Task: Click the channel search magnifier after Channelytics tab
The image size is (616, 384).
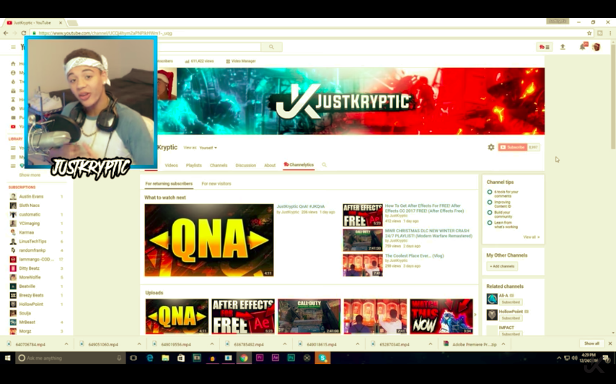Action: (324, 165)
